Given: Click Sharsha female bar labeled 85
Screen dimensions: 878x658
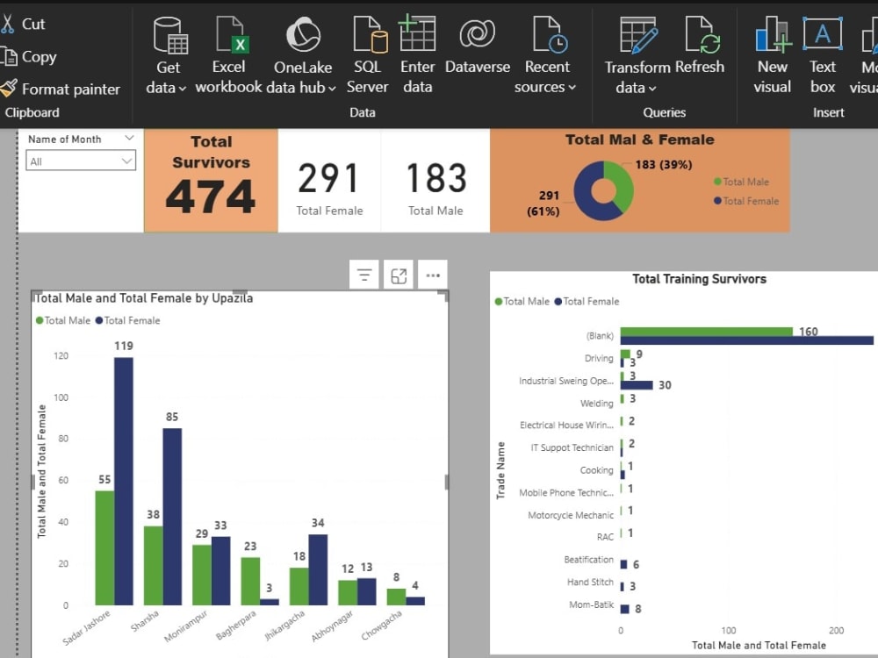Looking at the screenshot, I should [172, 517].
